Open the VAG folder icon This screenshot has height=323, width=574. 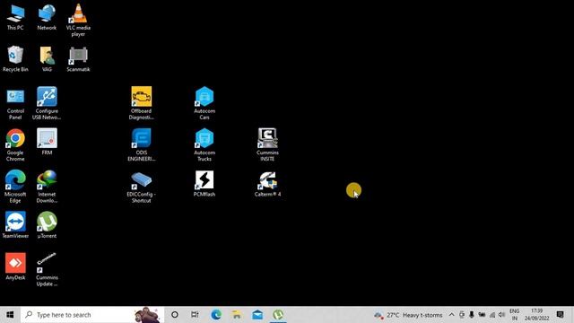click(x=47, y=58)
